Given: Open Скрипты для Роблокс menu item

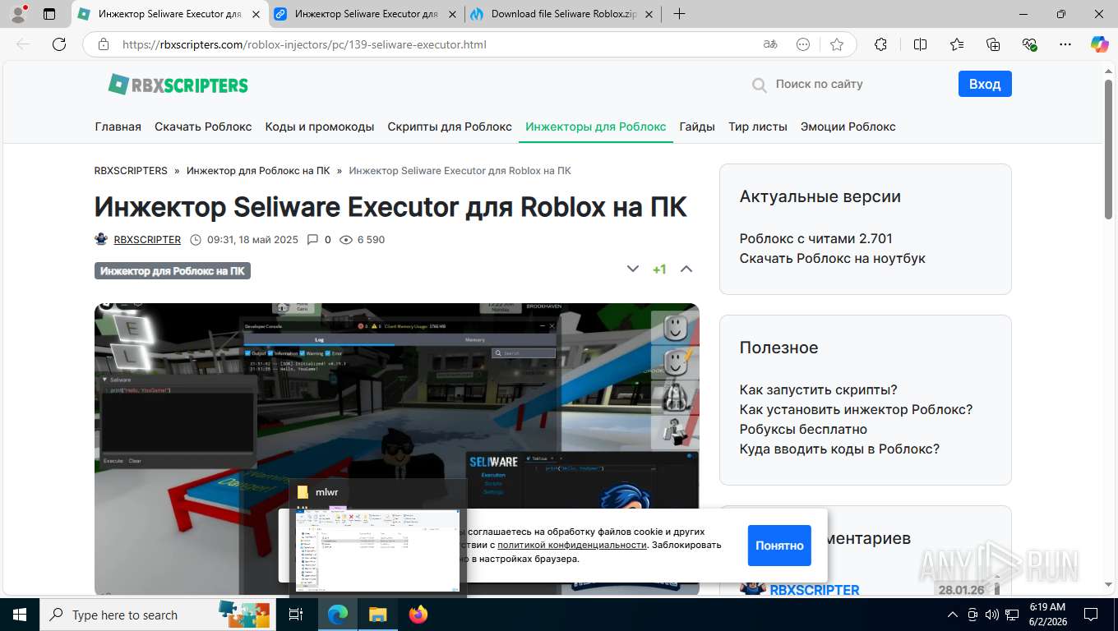Looking at the screenshot, I should tap(450, 127).
